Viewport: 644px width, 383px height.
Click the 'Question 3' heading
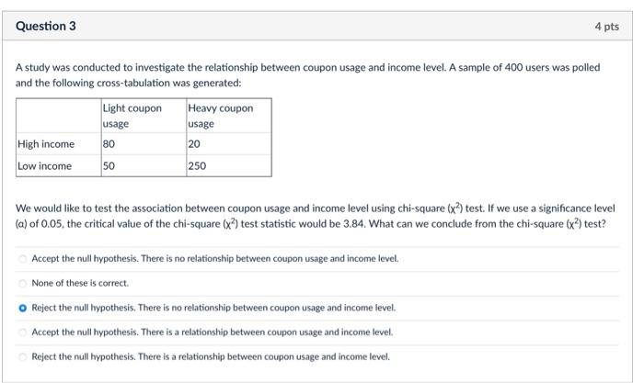(x=46, y=27)
